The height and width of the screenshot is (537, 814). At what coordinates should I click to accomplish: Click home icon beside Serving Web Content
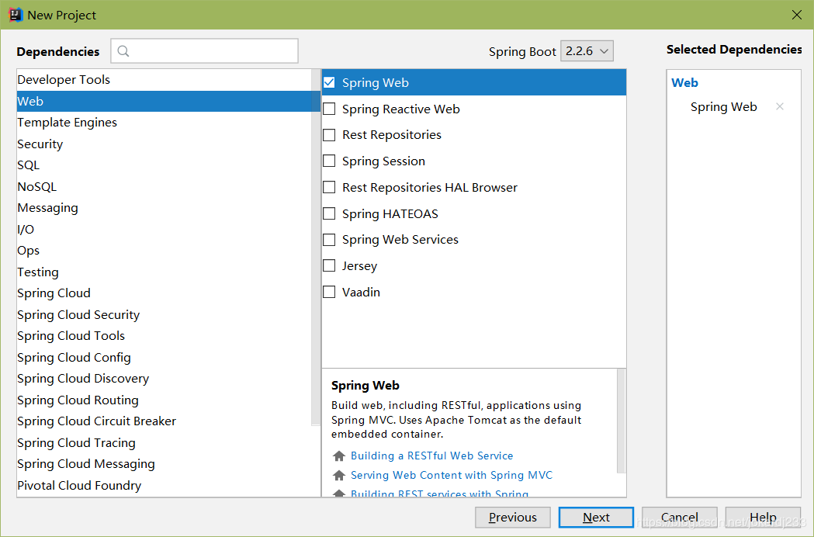[339, 475]
